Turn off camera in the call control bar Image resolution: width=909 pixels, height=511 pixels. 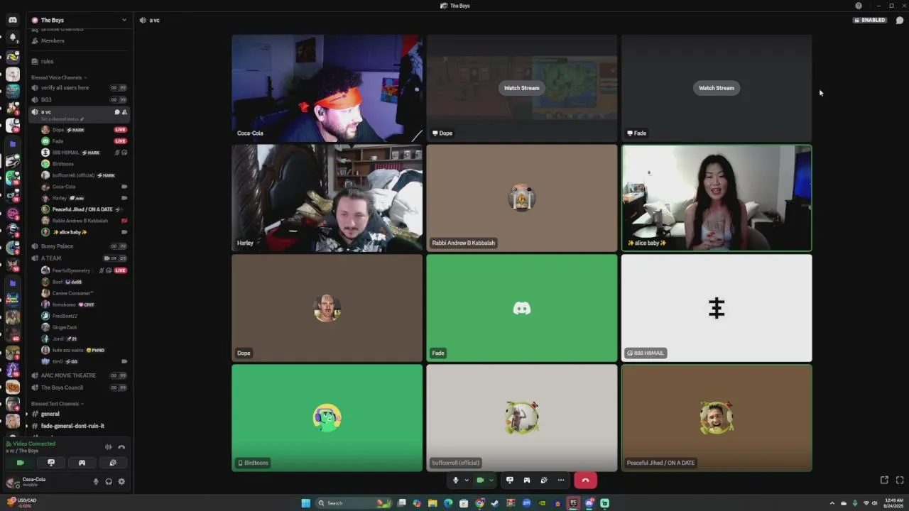(x=480, y=480)
